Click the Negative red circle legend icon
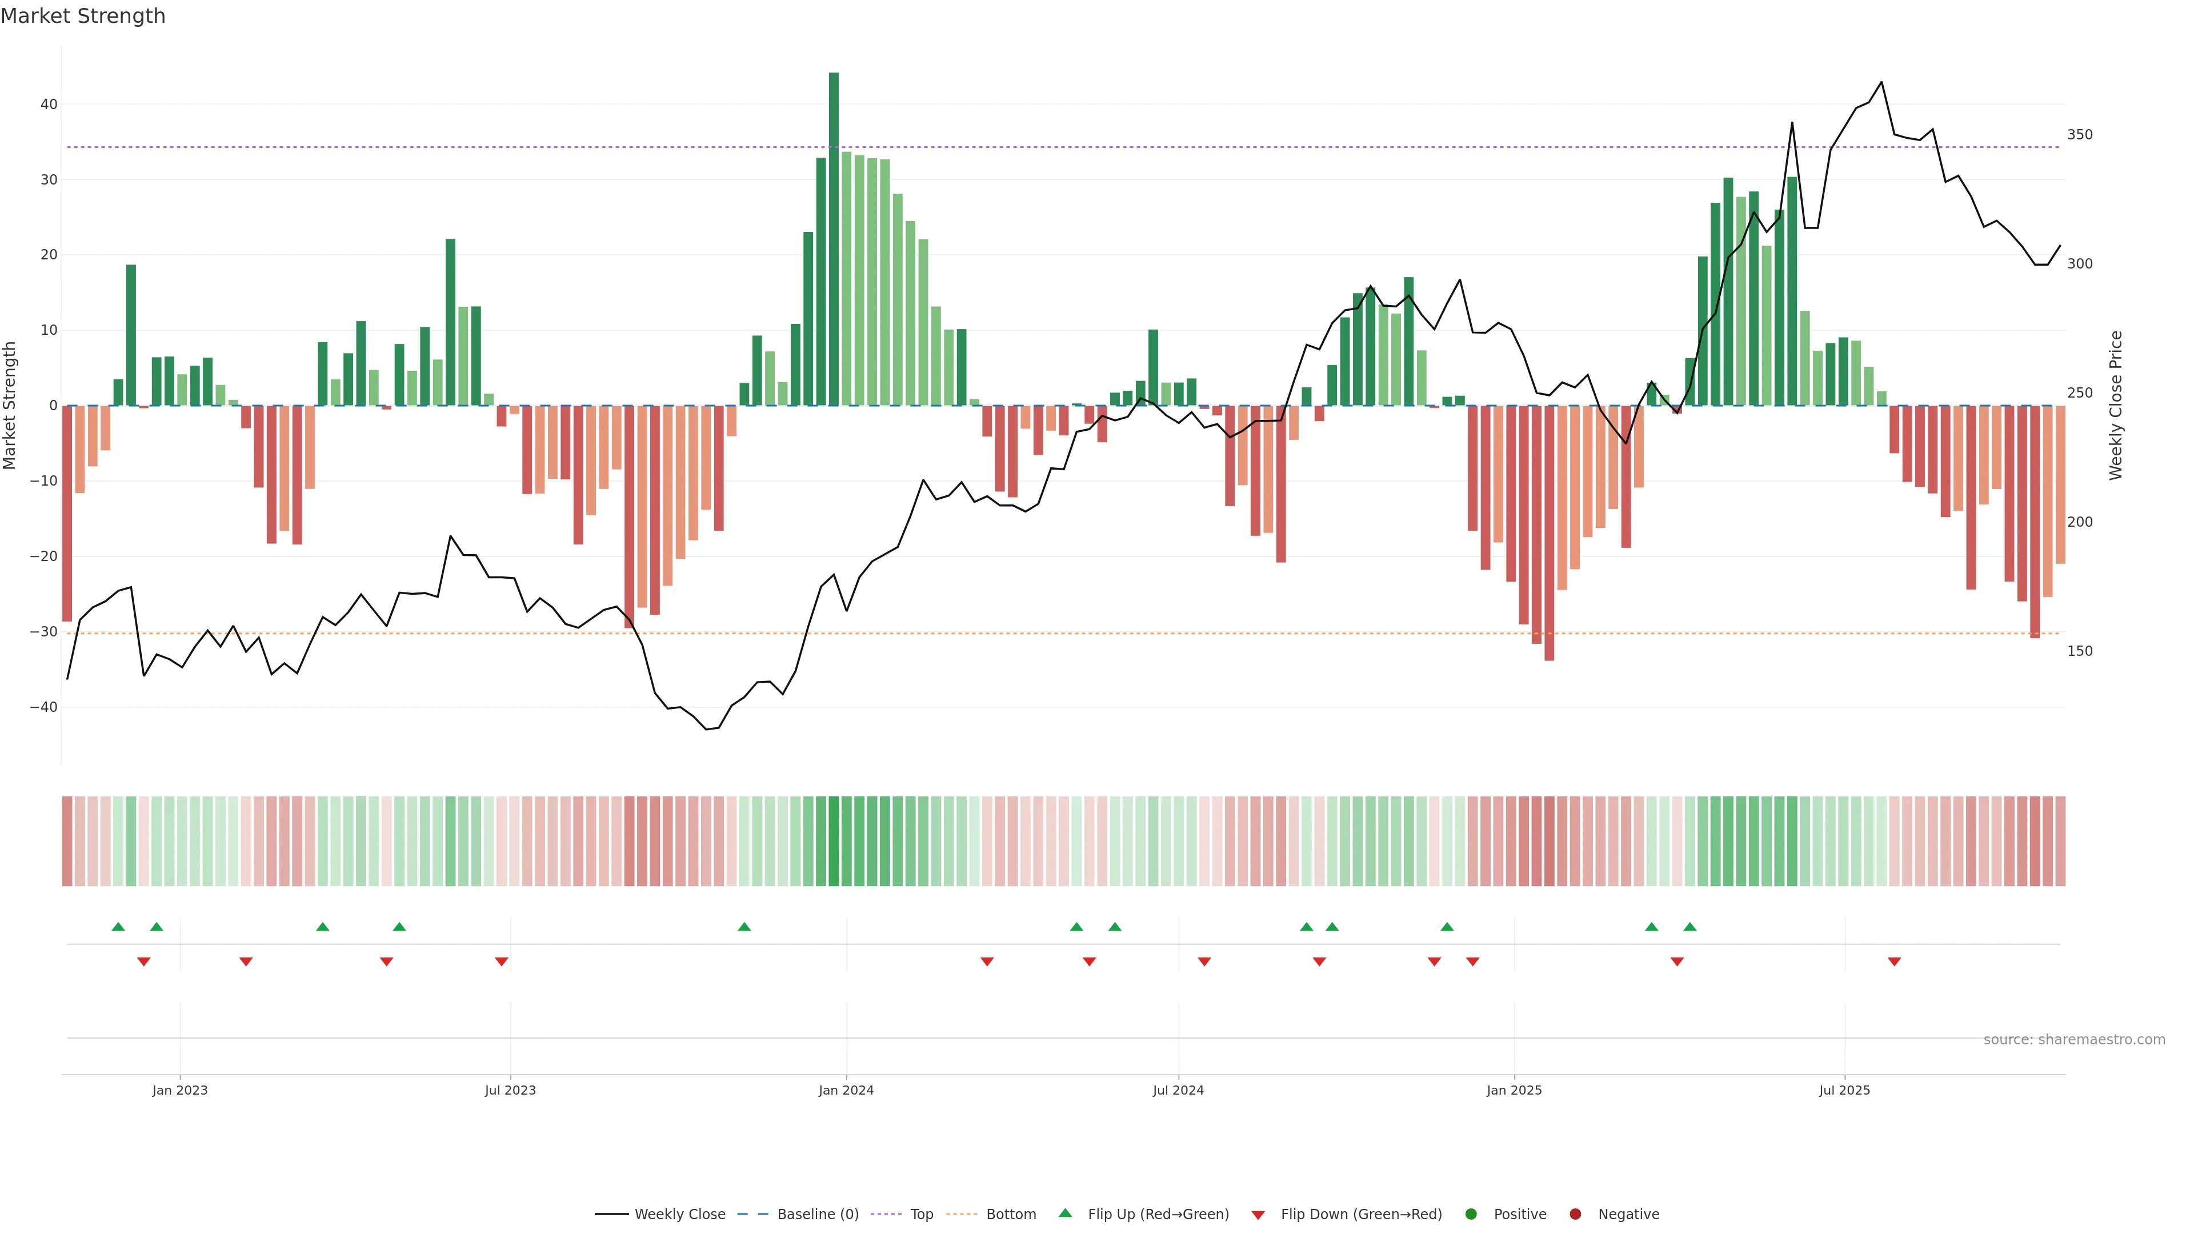This screenshot has width=2194, height=1234. point(1575,1215)
